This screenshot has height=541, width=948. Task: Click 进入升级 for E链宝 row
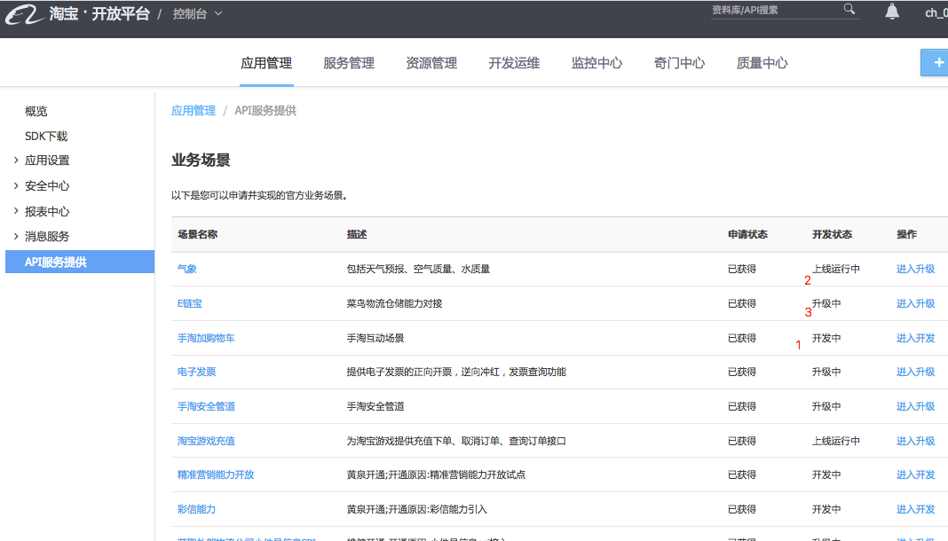tap(915, 303)
